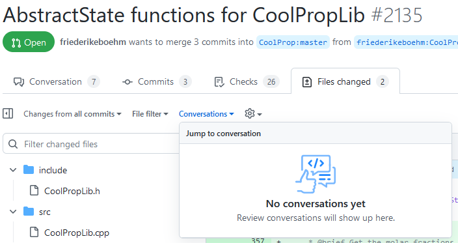Close the Conversations dropdown menu
Screen dimensions: 458x243
(x=206, y=114)
